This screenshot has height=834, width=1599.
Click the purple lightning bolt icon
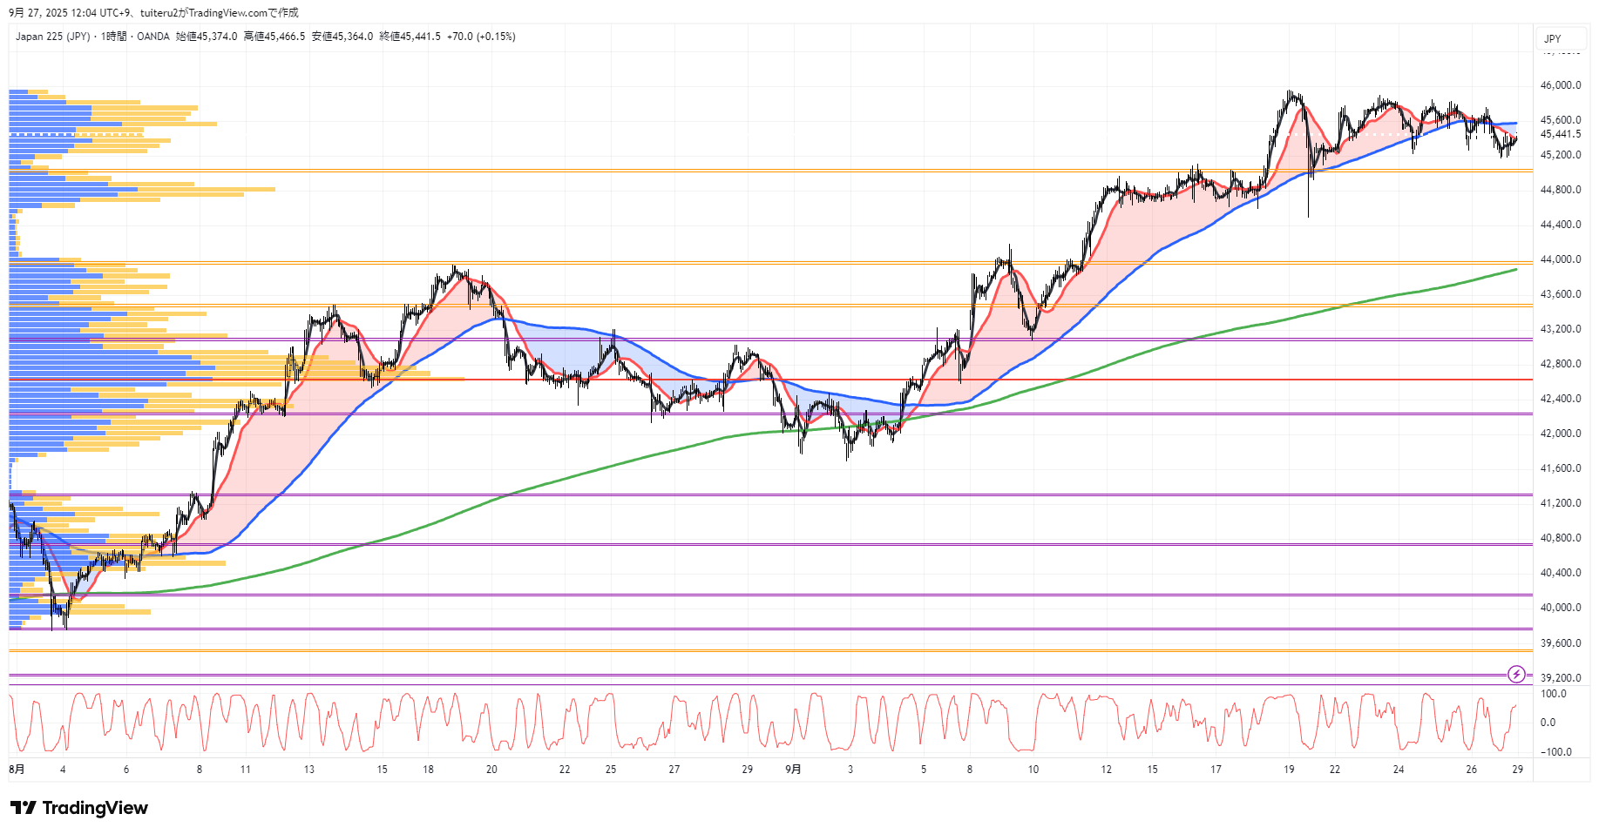[x=1516, y=674]
